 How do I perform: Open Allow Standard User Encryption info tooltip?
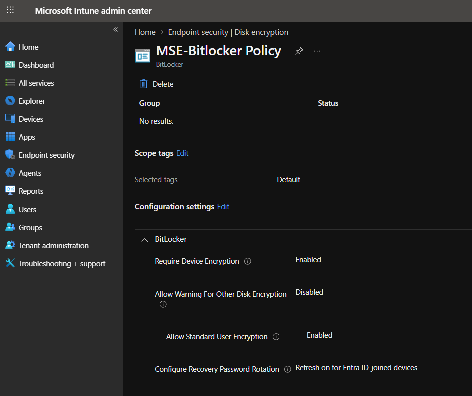pyautogui.click(x=276, y=337)
